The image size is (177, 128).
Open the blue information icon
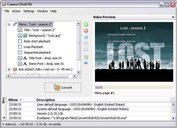point(86,37)
